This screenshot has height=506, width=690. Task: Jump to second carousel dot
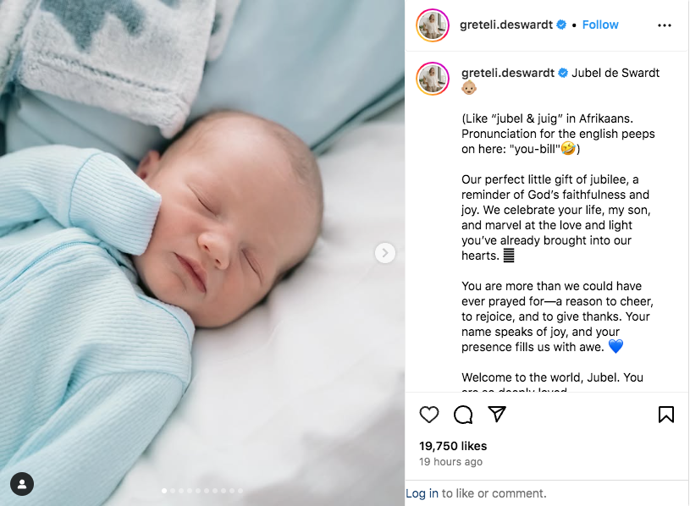click(173, 491)
